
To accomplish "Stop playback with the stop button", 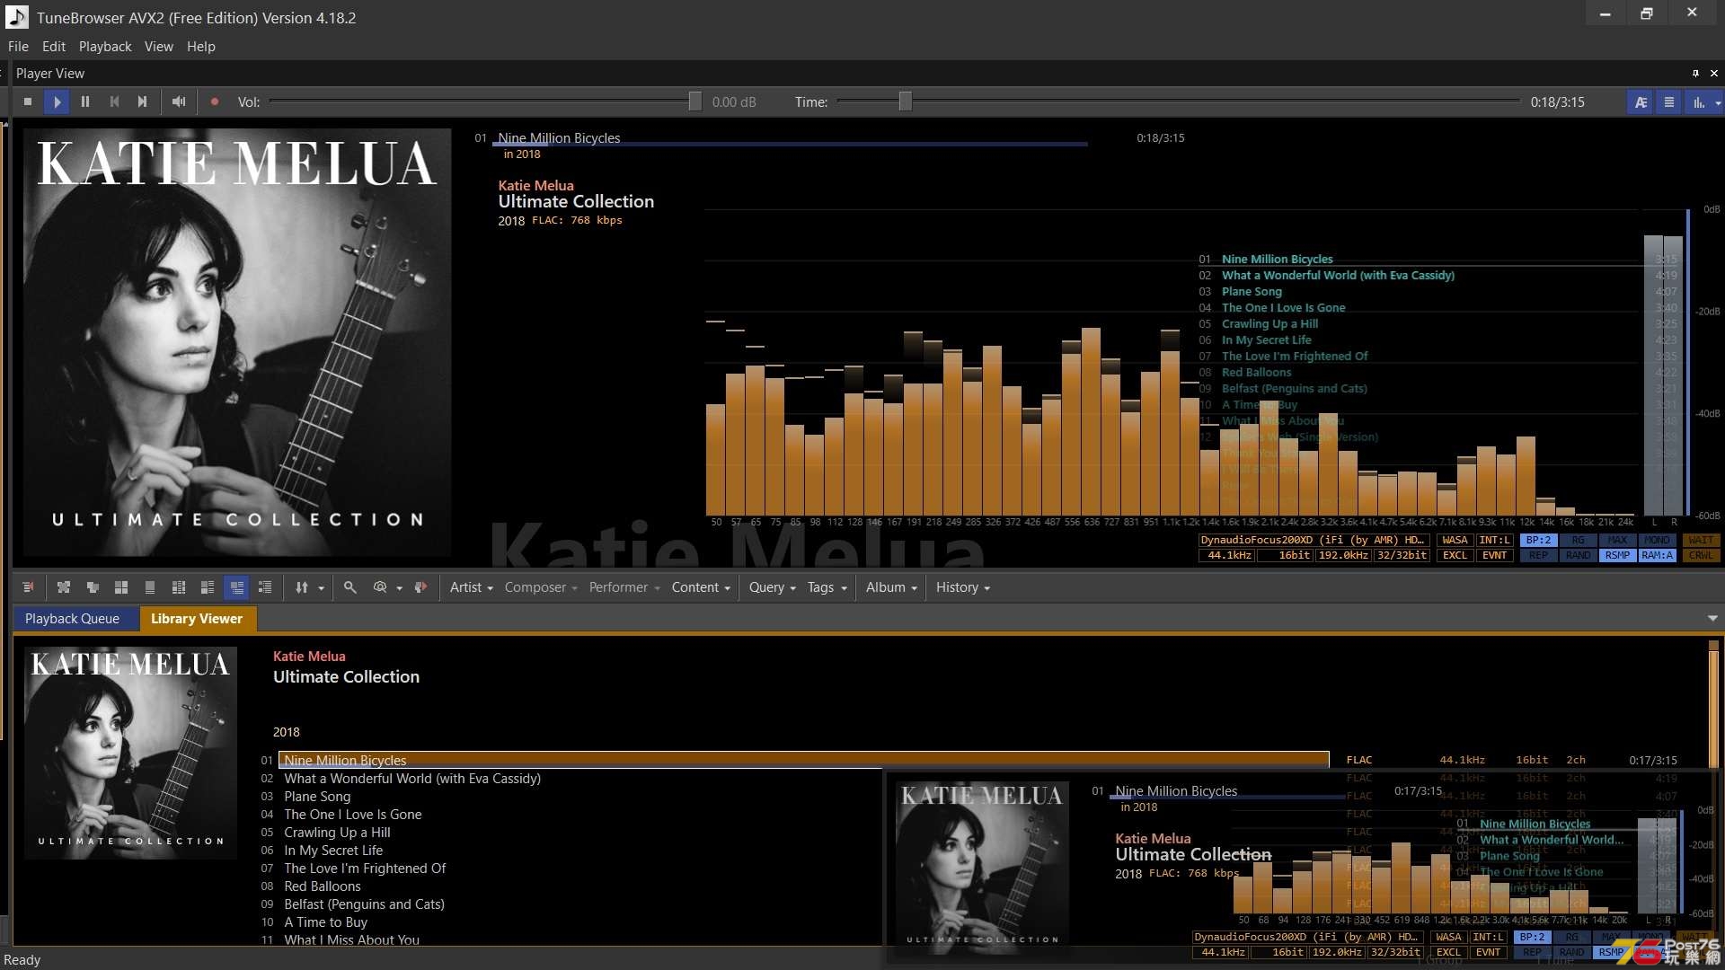I will coord(28,102).
